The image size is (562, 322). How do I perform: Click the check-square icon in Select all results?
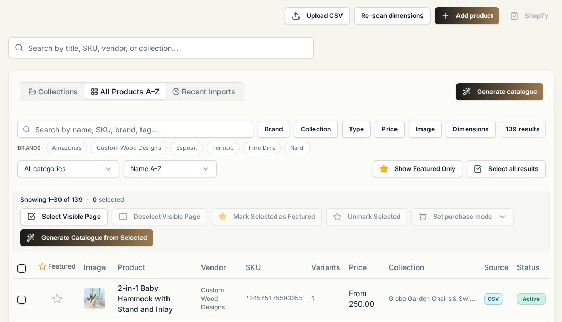pyautogui.click(x=478, y=169)
